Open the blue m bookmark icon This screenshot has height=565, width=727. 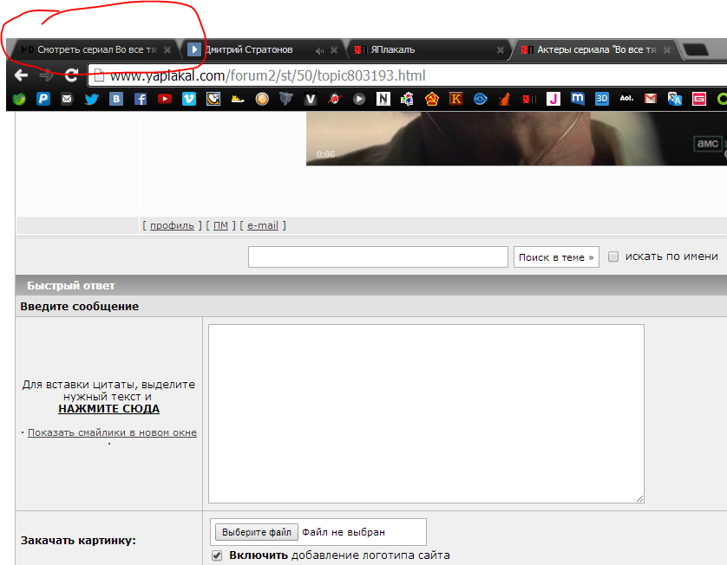(x=577, y=99)
